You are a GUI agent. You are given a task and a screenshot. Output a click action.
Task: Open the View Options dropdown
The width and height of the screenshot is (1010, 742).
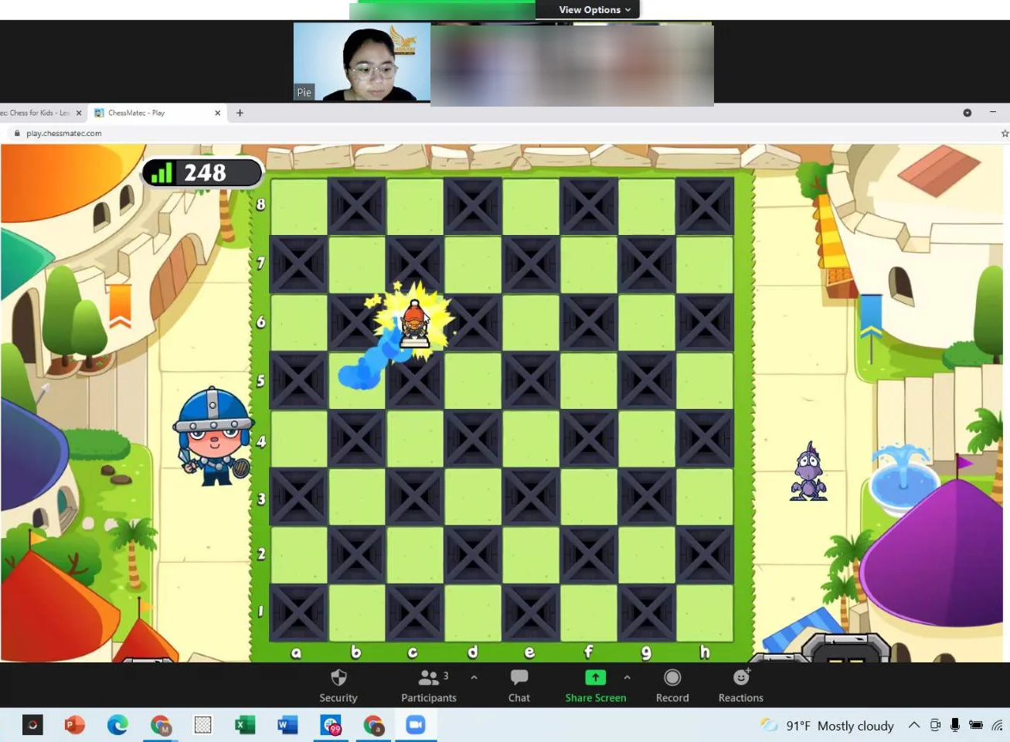[x=589, y=9]
